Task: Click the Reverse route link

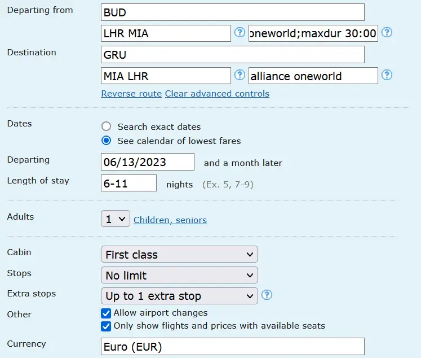Action: click(x=131, y=94)
